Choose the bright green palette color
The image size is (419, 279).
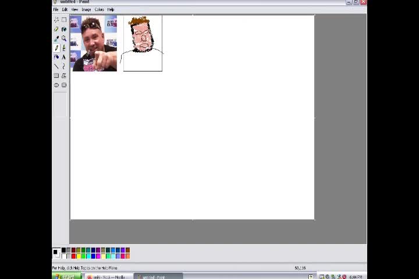point(83,256)
